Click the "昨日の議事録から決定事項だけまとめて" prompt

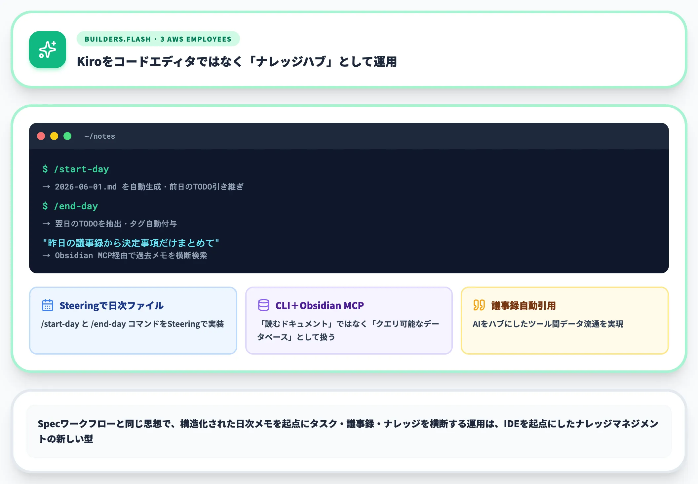131,243
